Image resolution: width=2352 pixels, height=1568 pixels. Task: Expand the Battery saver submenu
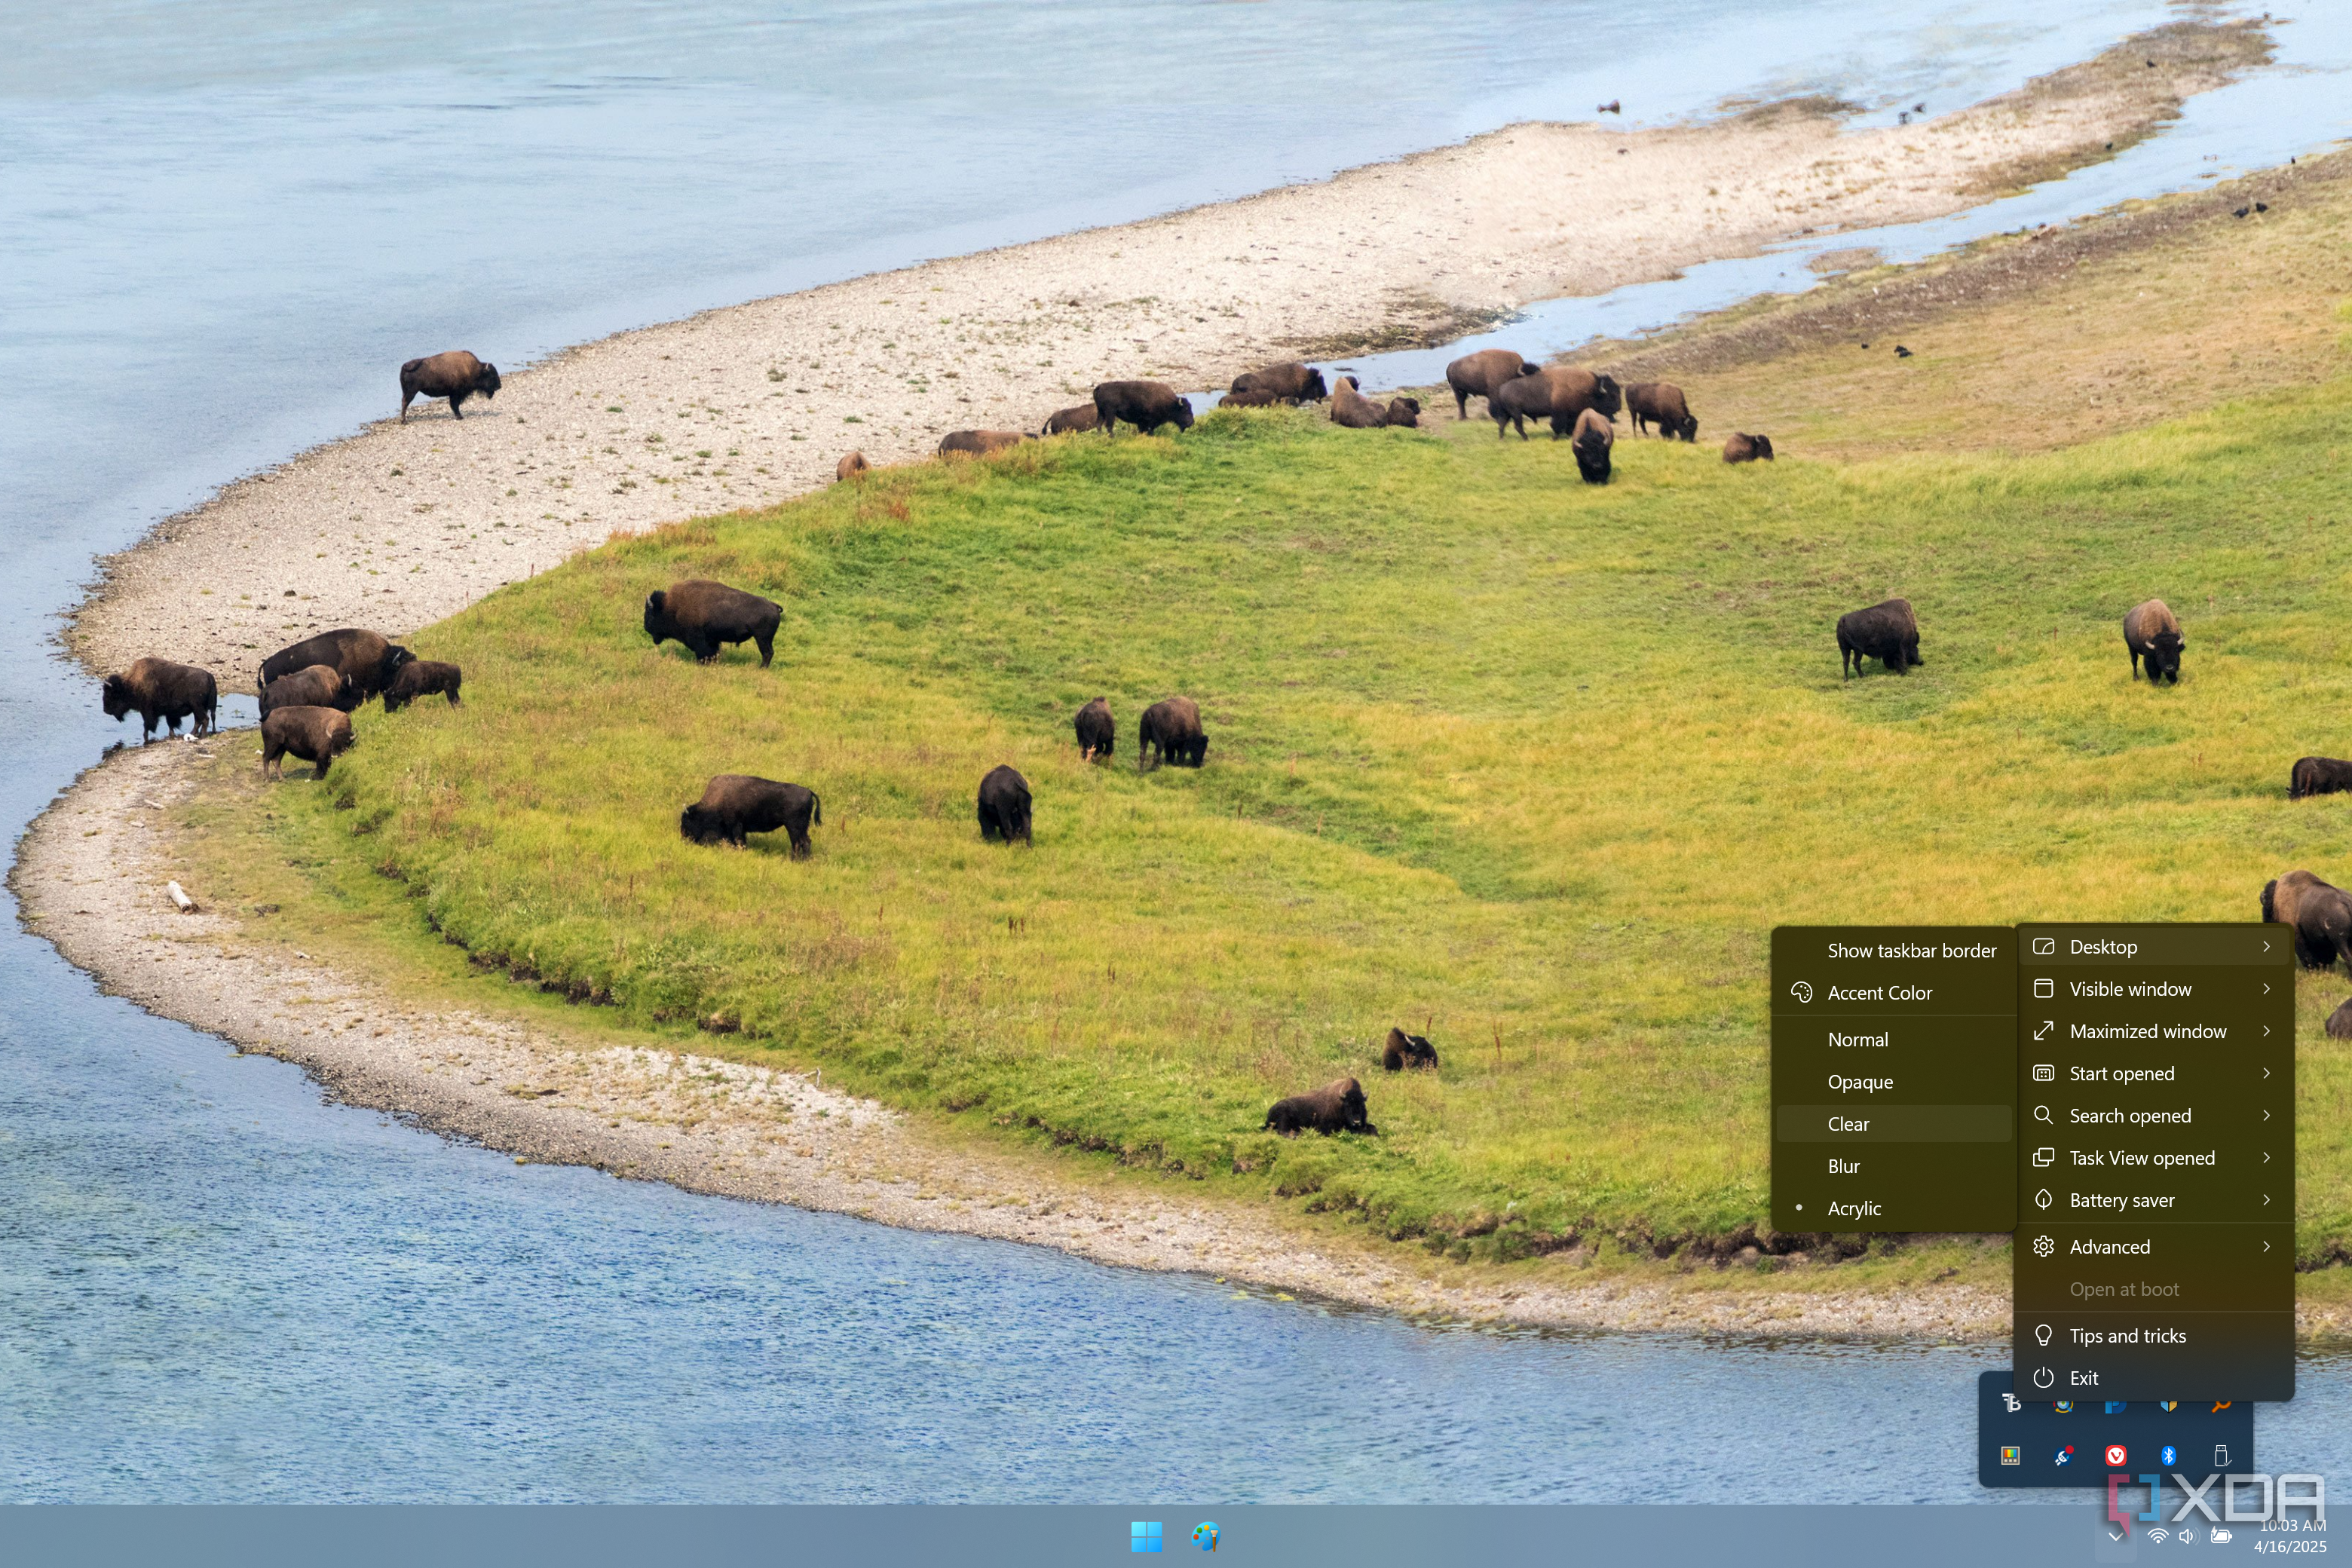click(x=2154, y=1199)
